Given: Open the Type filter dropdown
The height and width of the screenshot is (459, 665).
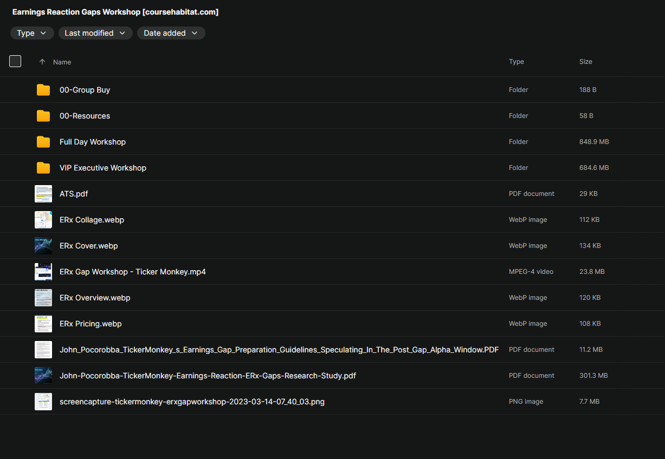Looking at the screenshot, I should tap(32, 33).
